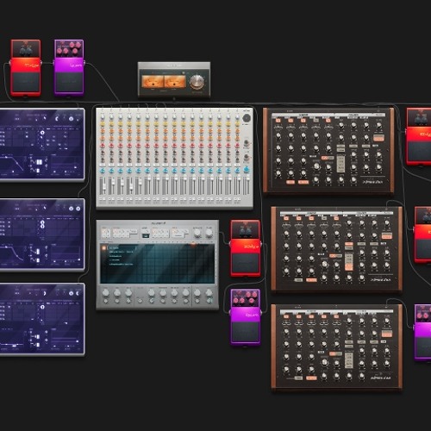
Task: Click the left orange VU meter on the output box
Action: pos(153,82)
